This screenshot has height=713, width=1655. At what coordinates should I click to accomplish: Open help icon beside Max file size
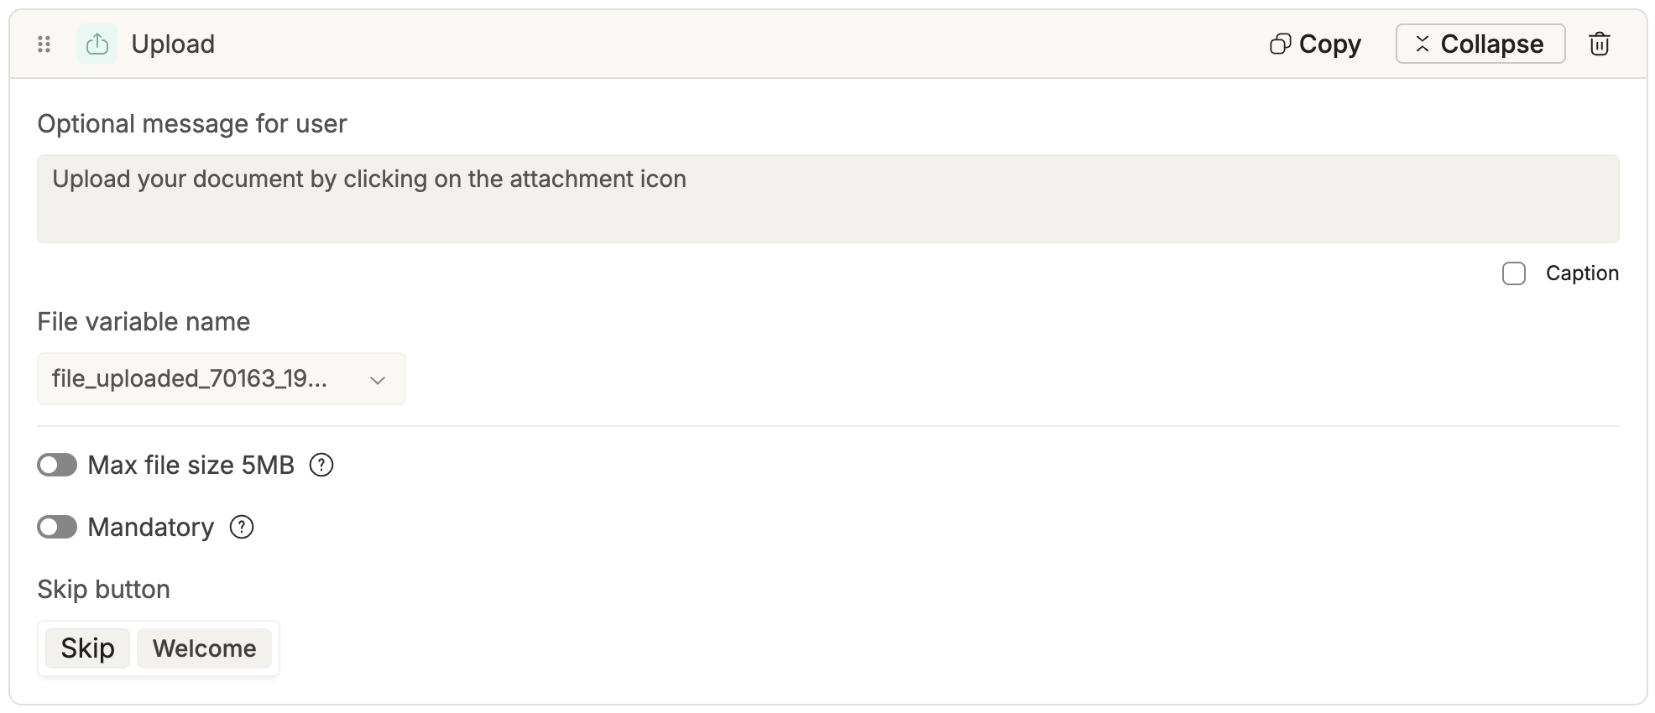(321, 465)
